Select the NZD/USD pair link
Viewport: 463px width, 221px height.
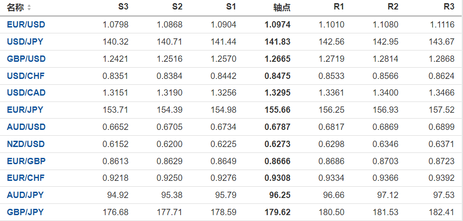tap(26, 144)
